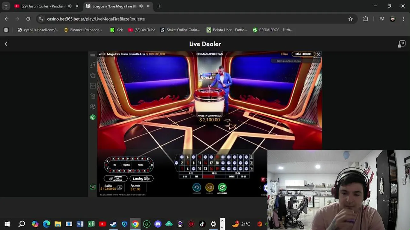Expand tab search dropdown

(x=6, y=6)
